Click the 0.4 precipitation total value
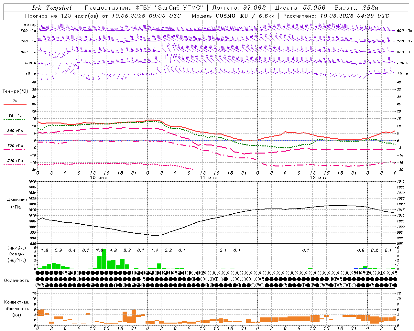Image resolution: width=414 pixels, height=331 pixels. coord(72,250)
